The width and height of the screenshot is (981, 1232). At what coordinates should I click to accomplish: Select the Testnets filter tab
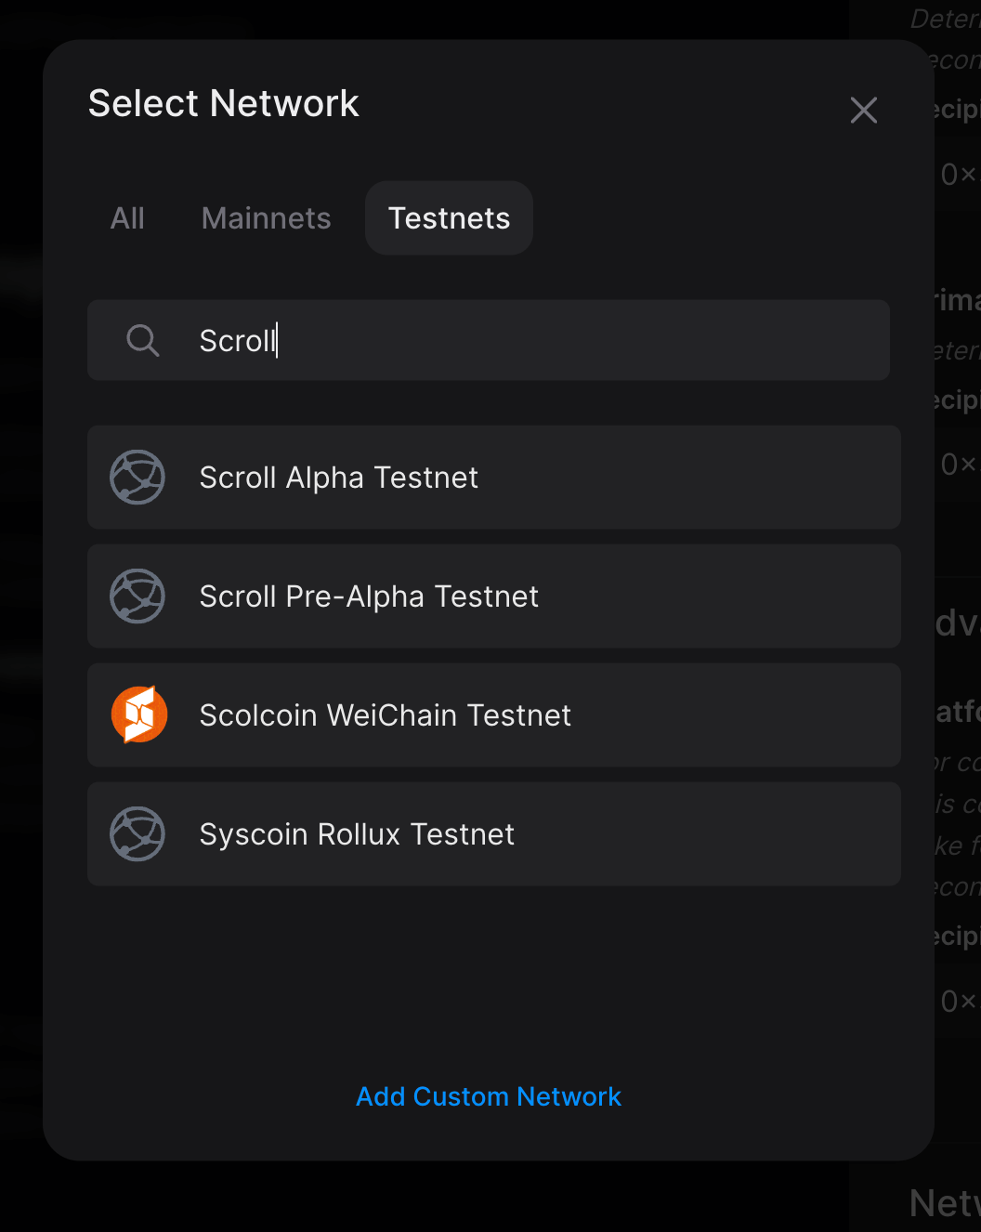449,217
